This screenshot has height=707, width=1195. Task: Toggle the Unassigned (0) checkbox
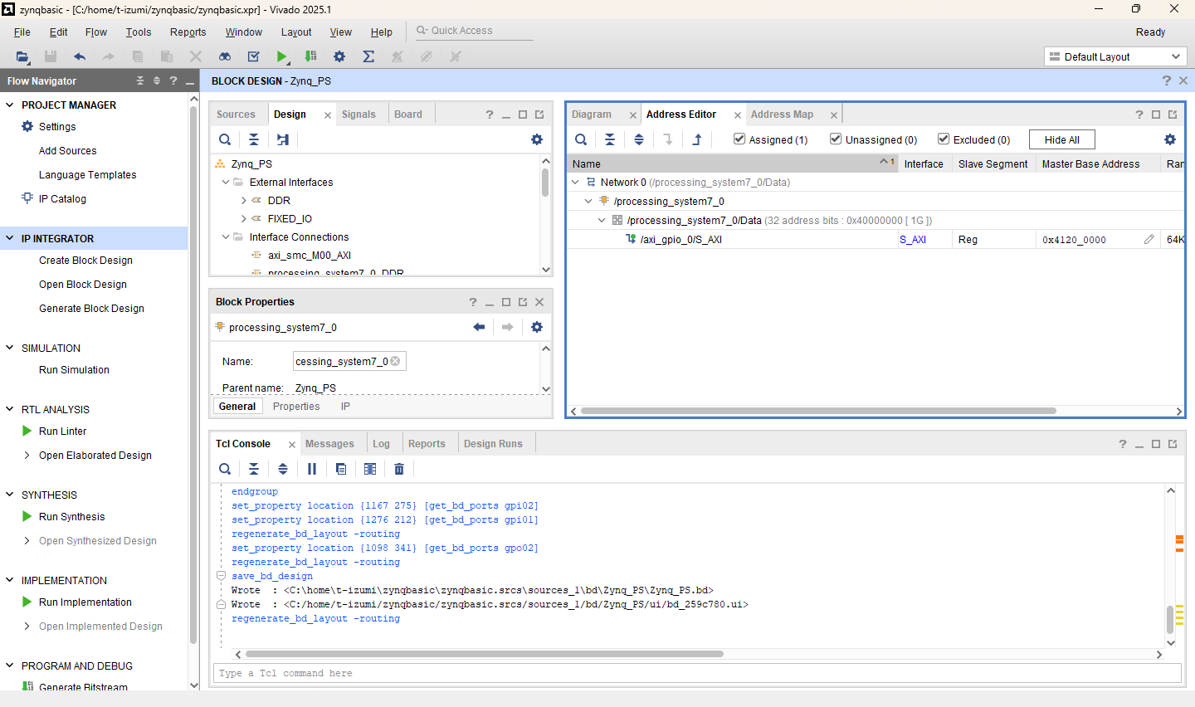pyautogui.click(x=836, y=139)
